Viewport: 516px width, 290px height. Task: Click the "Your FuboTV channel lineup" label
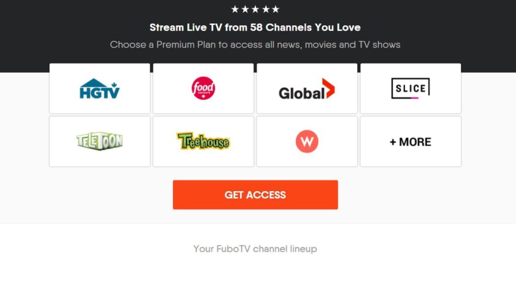coord(255,249)
